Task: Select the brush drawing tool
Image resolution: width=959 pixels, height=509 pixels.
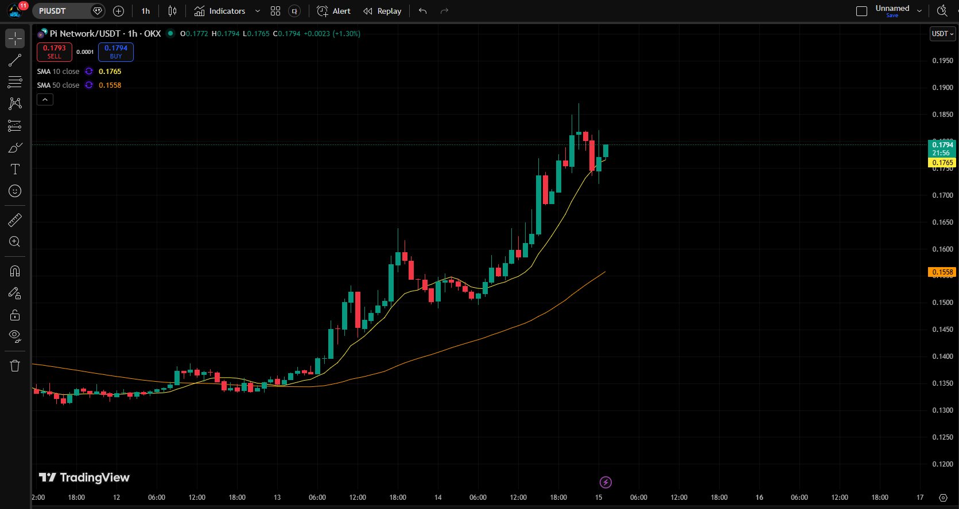Action: pyautogui.click(x=15, y=147)
